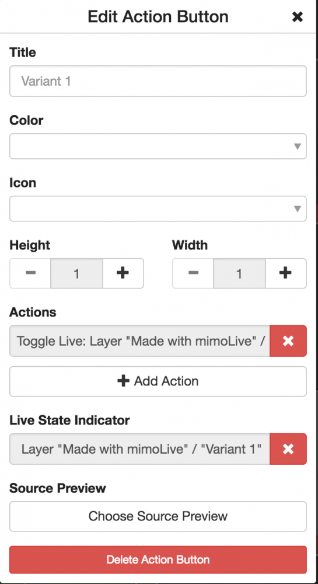Increase Height with plus button
318x584 pixels.
pos(123,273)
